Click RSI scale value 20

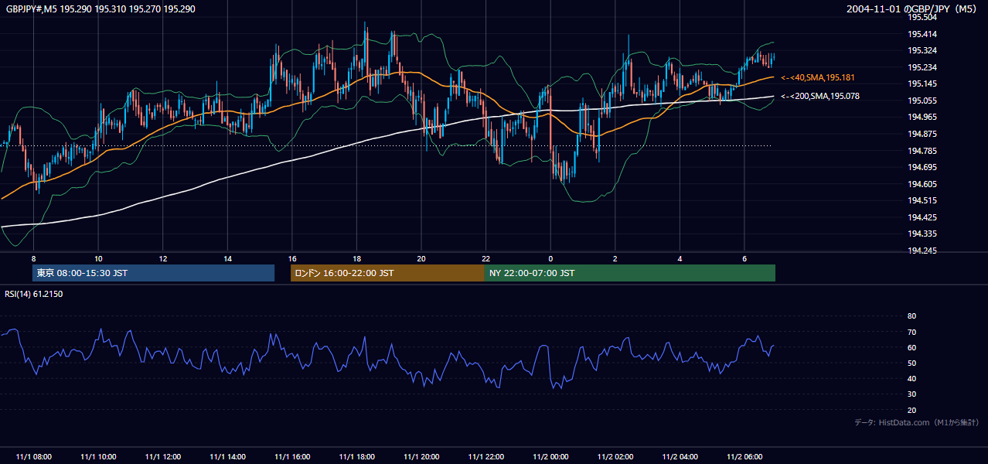pos(911,410)
